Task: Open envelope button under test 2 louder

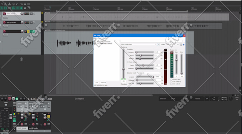Action: [x=5, y=26]
